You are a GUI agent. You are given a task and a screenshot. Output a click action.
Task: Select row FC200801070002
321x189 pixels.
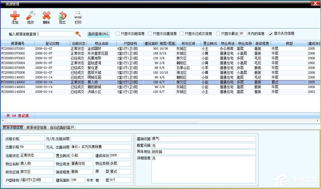tap(160, 53)
